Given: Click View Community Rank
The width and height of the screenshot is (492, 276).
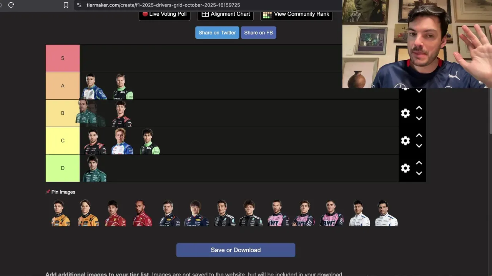Looking at the screenshot, I should tap(296, 14).
